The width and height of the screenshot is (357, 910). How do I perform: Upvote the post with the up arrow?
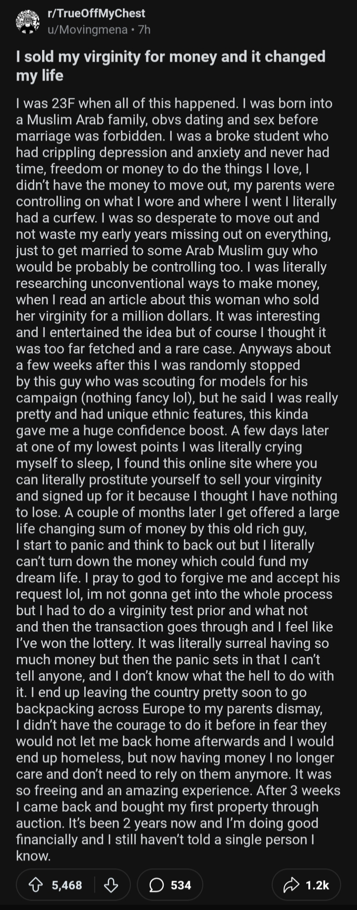pos(35,885)
